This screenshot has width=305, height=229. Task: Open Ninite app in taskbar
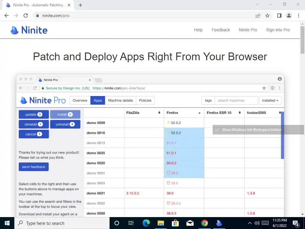point(219,223)
